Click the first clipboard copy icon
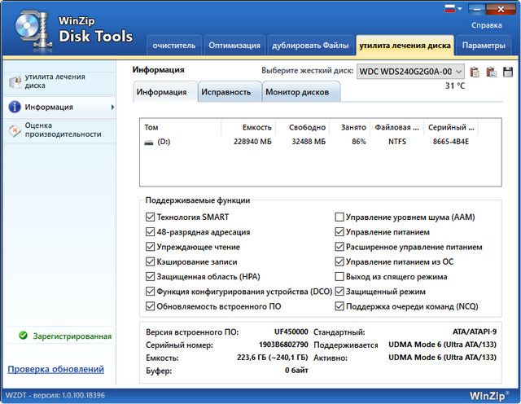 475,72
